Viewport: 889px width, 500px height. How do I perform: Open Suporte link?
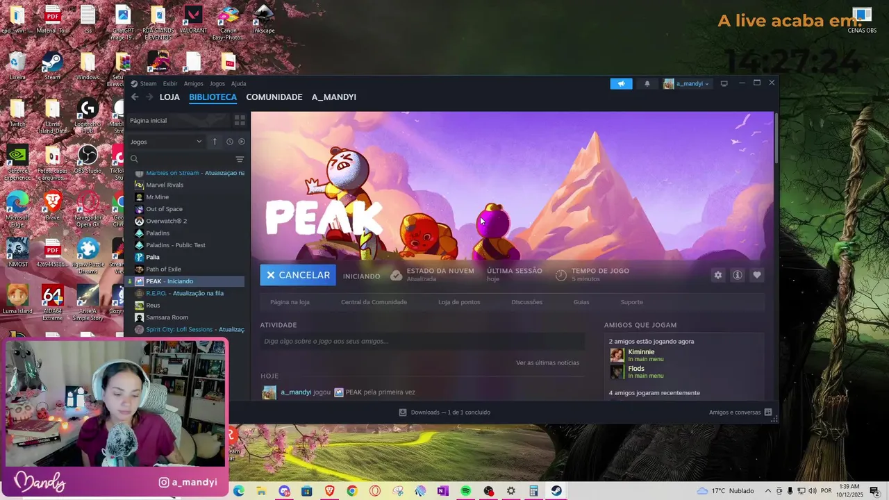click(632, 302)
